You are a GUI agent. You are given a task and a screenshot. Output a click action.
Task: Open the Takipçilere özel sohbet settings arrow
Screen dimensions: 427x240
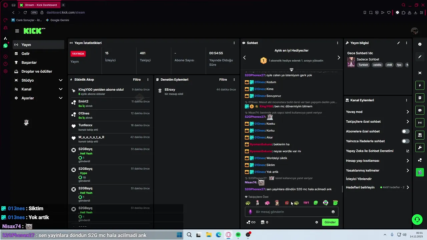tap(408, 122)
